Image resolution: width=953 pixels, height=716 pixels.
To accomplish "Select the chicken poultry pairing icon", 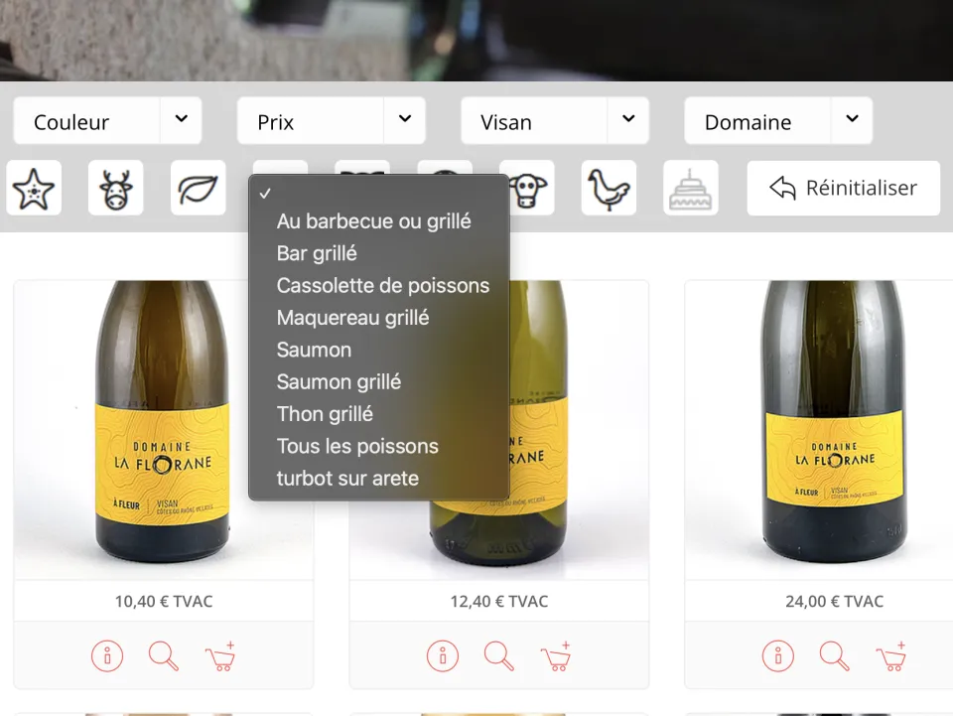I will click(x=609, y=188).
